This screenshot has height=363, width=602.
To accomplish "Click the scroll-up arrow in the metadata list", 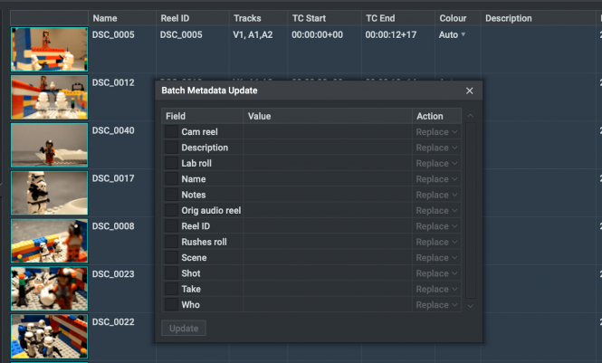I will click(471, 116).
